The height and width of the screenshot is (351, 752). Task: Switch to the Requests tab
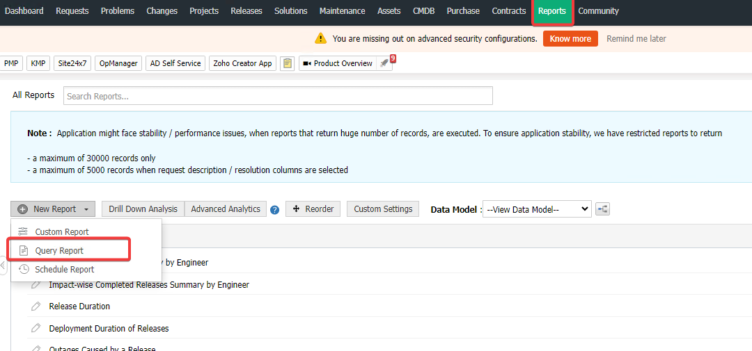pyautogui.click(x=72, y=11)
